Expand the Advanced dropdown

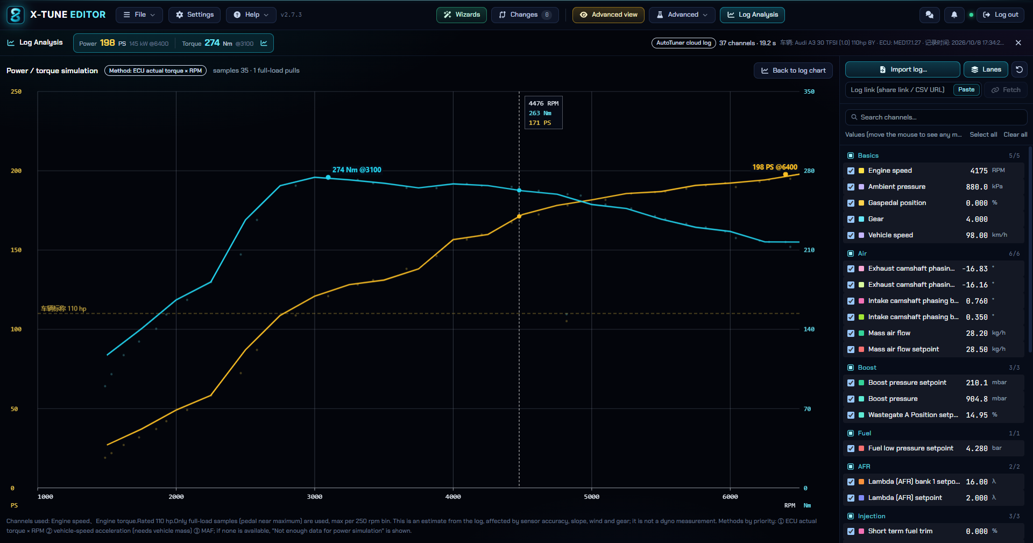[x=682, y=15]
